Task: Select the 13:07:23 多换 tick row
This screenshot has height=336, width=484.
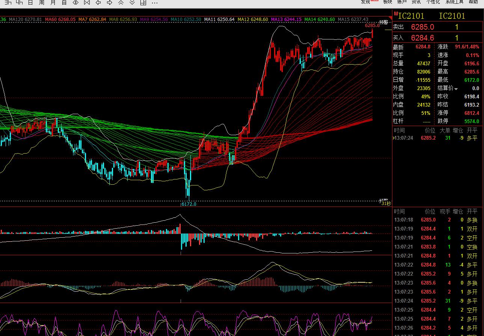Action: 438,283
